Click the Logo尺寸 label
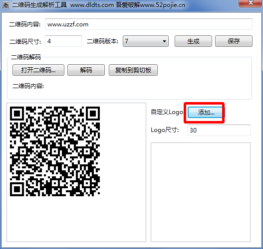This screenshot has width=263, height=249. click(x=165, y=130)
